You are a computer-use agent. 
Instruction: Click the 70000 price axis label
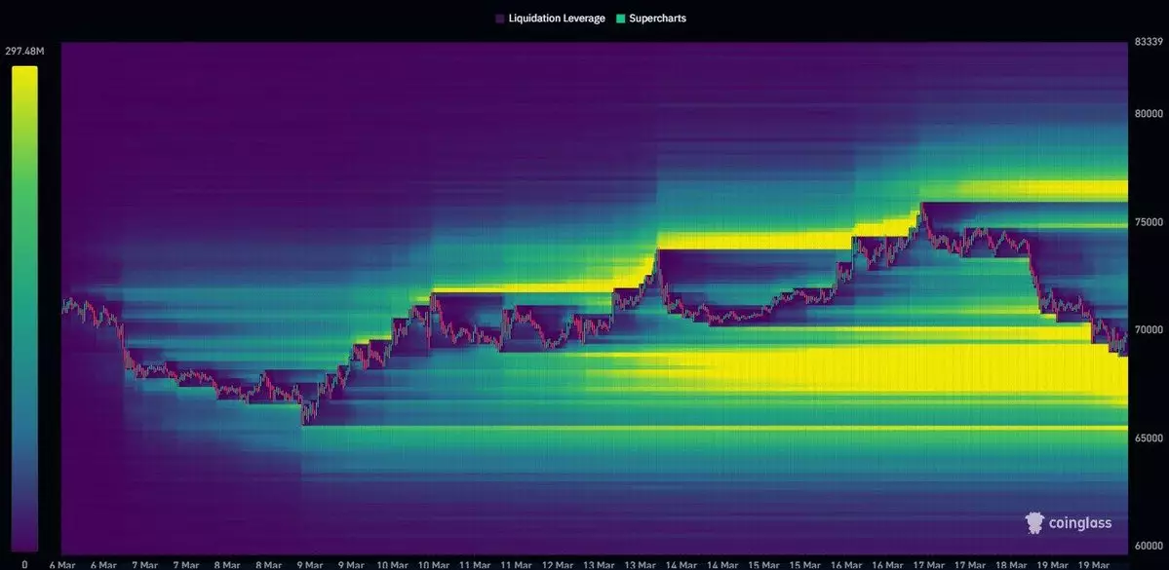pyautogui.click(x=1149, y=330)
